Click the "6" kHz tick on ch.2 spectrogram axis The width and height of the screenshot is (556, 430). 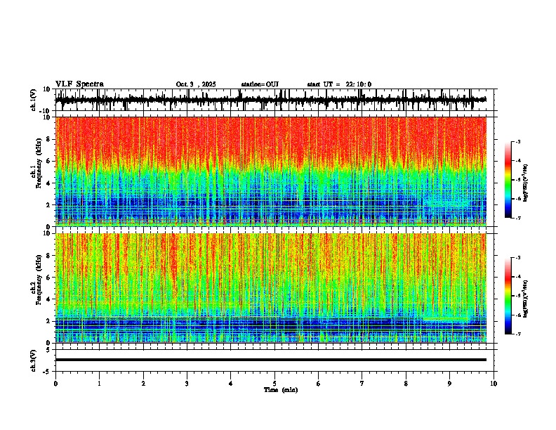click(x=48, y=278)
